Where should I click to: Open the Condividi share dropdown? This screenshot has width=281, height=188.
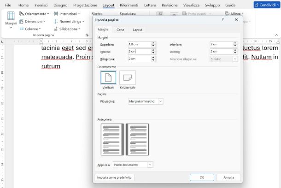click(266, 5)
